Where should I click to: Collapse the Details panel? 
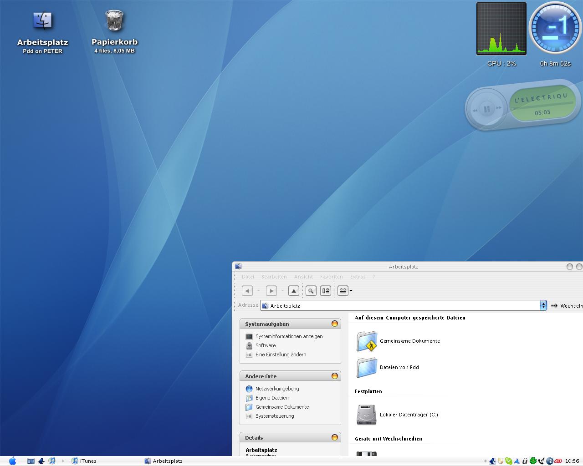click(x=335, y=437)
